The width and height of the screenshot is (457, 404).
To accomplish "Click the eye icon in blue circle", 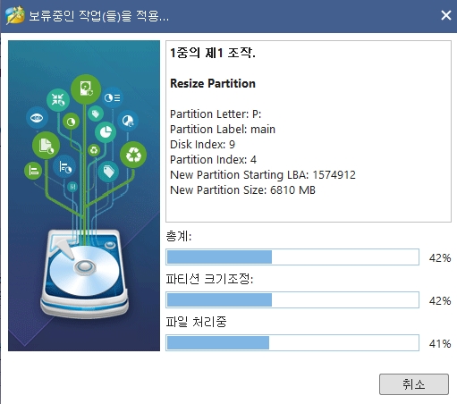I will 37,118.
